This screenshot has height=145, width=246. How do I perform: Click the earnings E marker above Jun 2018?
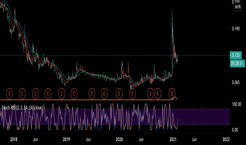click(x=35, y=94)
